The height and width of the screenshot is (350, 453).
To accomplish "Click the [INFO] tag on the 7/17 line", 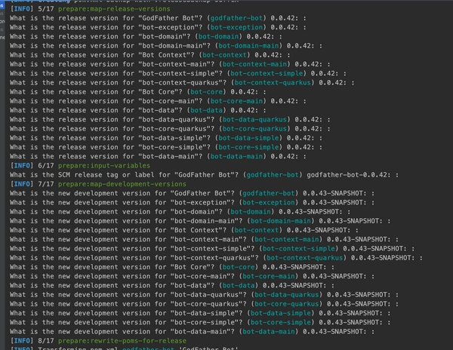I will [x=22, y=183].
